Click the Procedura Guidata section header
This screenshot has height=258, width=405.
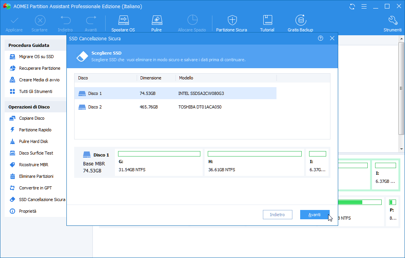(x=35, y=45)
